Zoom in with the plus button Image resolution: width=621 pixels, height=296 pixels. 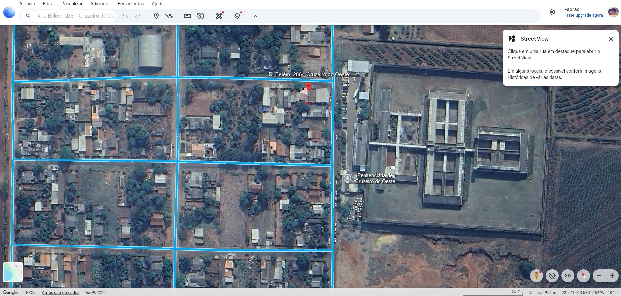tap(612, 276)
